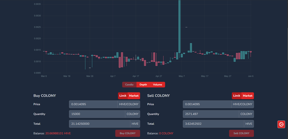Click the 20.66988101 HIVE balance link
Screen dimensions: 288x139
[x=58, y=133]
